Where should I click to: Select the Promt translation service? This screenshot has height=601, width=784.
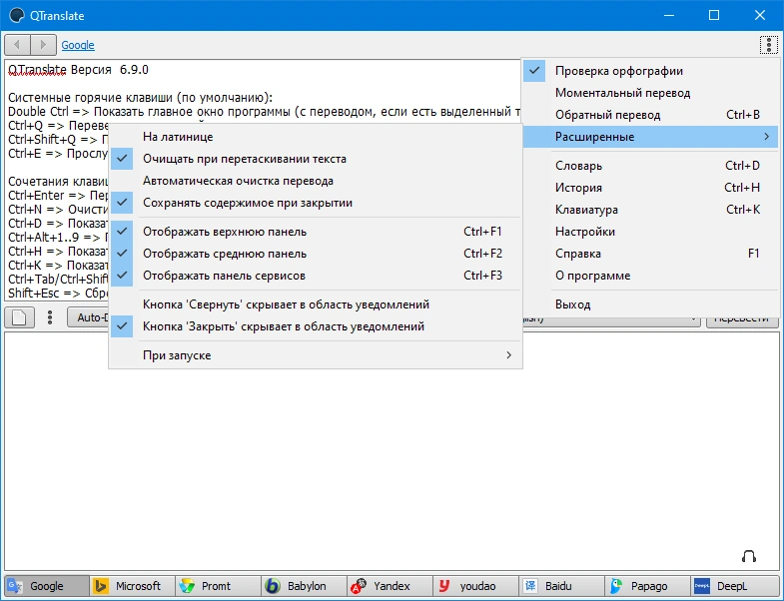219,585
